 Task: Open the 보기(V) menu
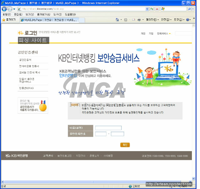click(x=30, y=14)
